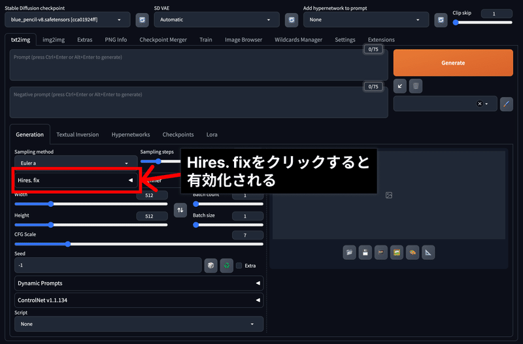Clear the prompt with the trash icon
Viewport: 523px width, 344px height.
(416, 86)
